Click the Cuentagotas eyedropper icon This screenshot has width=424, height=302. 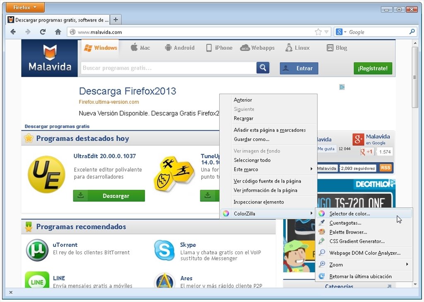click(x=321, y=223)
